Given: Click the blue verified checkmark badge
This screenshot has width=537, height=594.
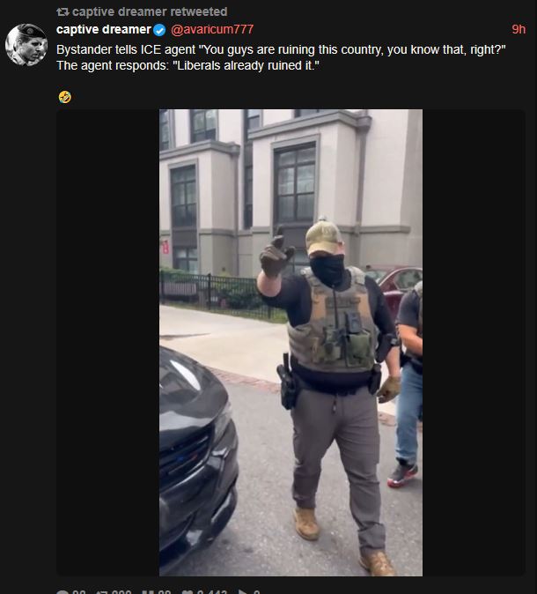Looking at the screenshot, I should tap(159, 30).
